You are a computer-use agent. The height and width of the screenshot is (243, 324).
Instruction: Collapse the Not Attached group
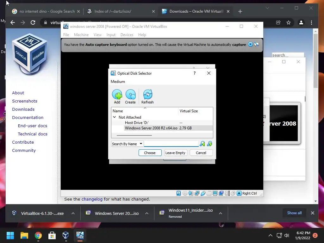114,117
